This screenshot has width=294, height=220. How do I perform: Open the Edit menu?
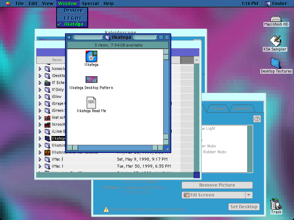(33, 4)
